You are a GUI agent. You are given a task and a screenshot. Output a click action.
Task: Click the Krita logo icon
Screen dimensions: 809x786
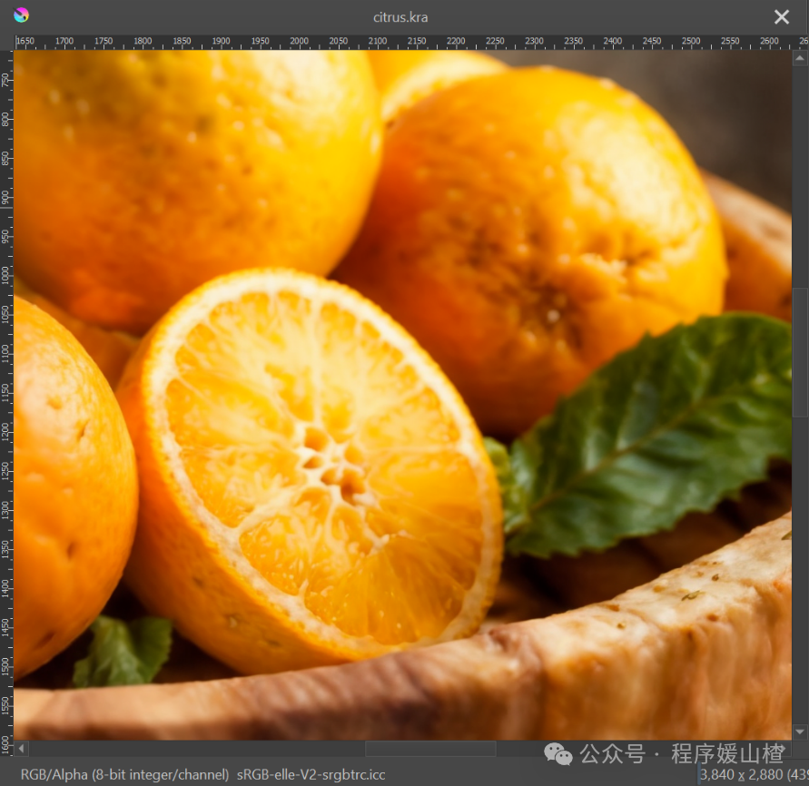tap(21, 15)
